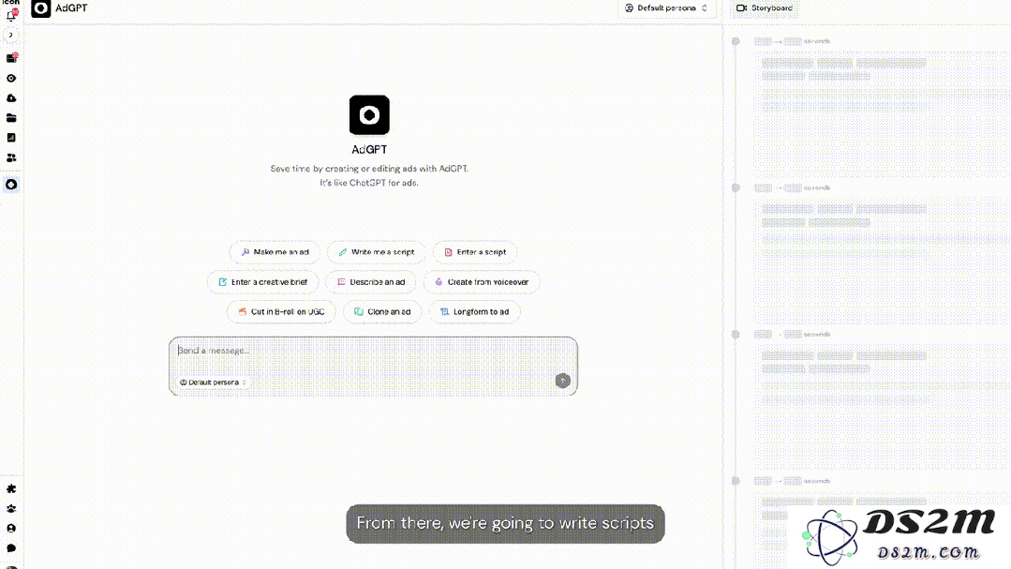Open the notifications bell in the sidebar
Viewport: 1011px width, 569px height.
coord(11,15)
